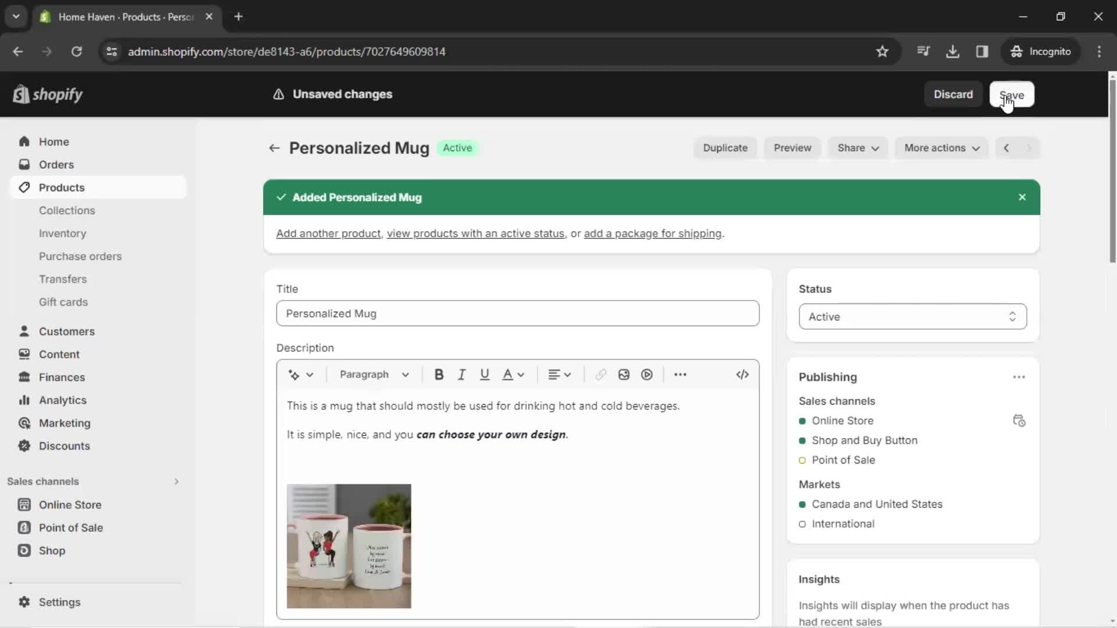
Task: Toggle Point of Sale sales channel
Action: [802, 459]
